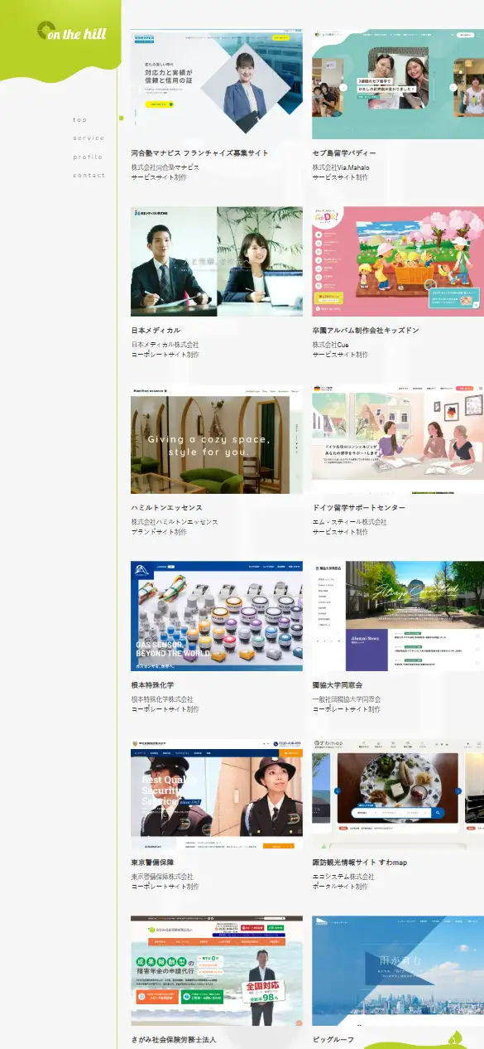The width and height of the screenshot is (484, 1049).
Task: Click company name 株式会社ハミルトンエッセンス
Action: coord(175,522)
